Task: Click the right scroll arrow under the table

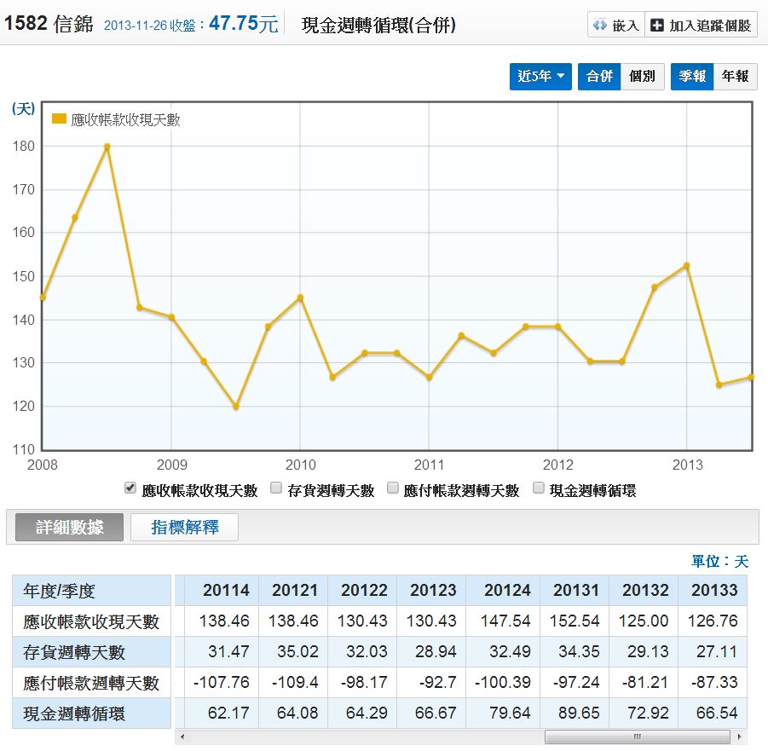Action: [740, 737]
